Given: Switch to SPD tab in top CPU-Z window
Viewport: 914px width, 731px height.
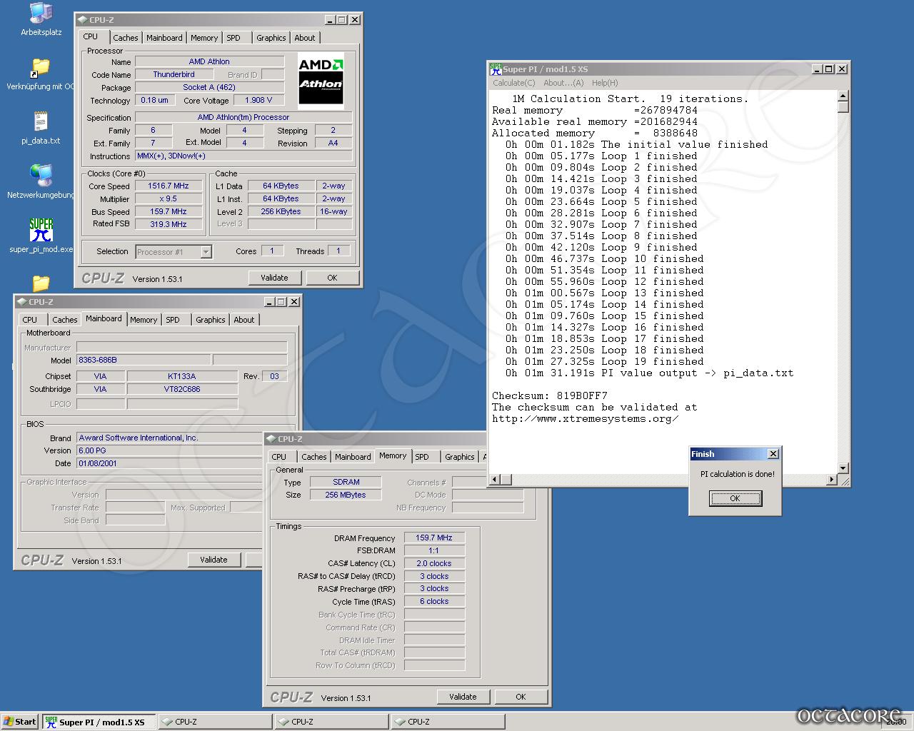Looking at the screenshot, I should coord(233,38).
